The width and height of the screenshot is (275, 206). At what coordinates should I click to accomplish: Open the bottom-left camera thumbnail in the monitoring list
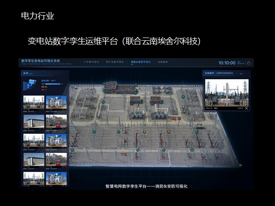pyautogui.click(x=34, y=178)
